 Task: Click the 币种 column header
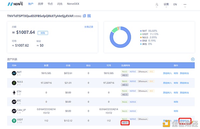[14, 65]
